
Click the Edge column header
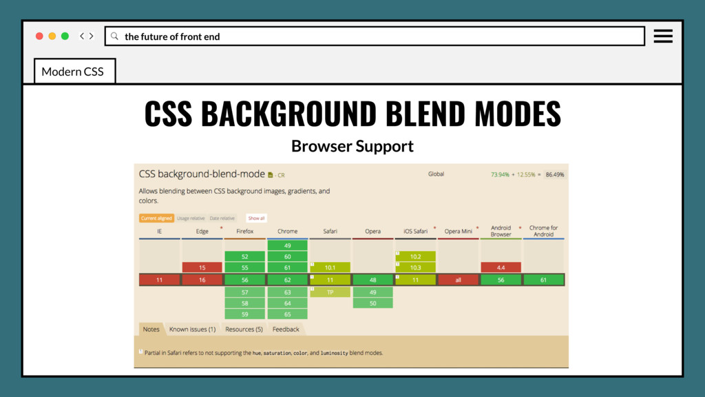coord(202,232)
